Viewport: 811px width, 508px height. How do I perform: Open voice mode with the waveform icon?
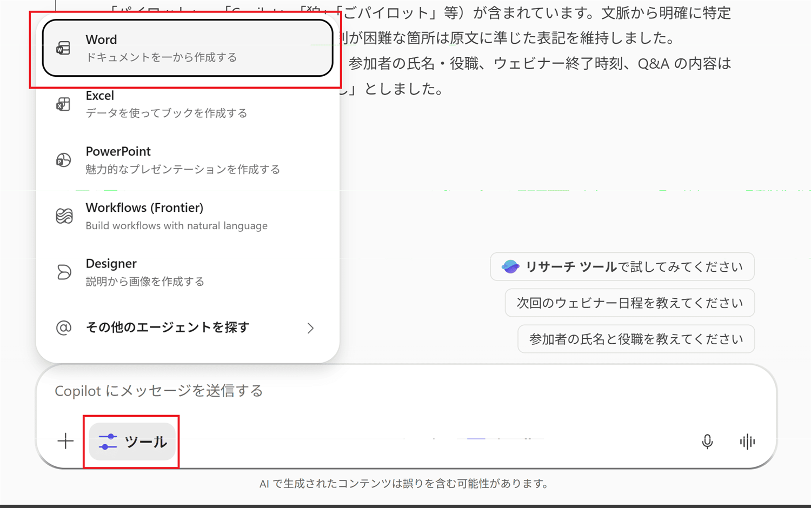[747, 442]
